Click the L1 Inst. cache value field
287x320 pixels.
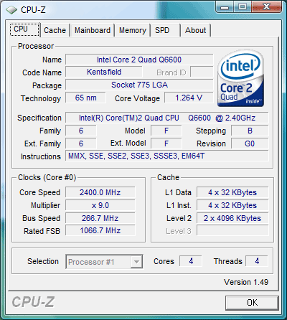232,205
